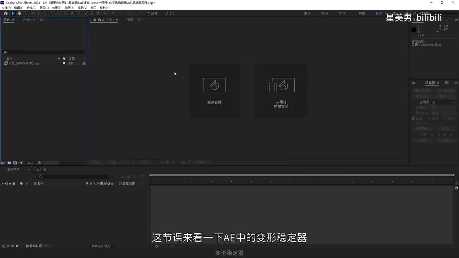
Task: Click the audio speaker column header in timeline
Action: click(x=7, y=183)
